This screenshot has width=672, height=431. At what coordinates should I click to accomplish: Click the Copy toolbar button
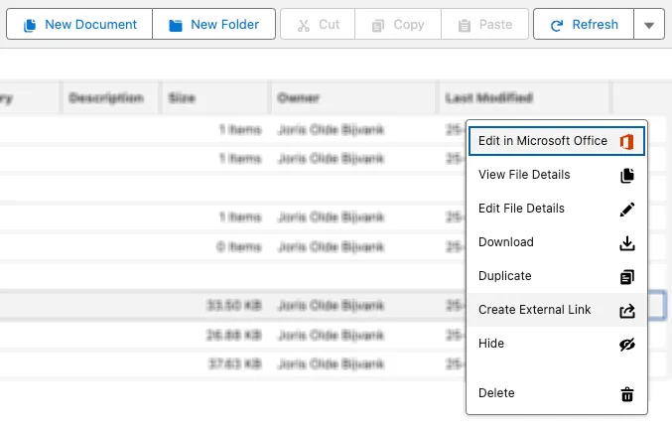pyautogui.click(x=396, y=25)
